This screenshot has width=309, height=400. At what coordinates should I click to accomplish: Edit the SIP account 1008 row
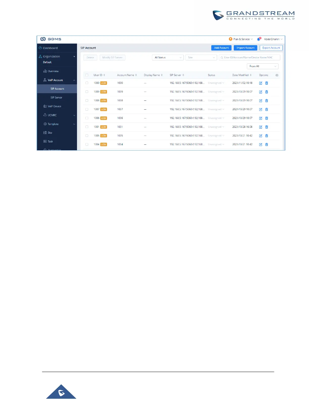[x=261, y=101]
